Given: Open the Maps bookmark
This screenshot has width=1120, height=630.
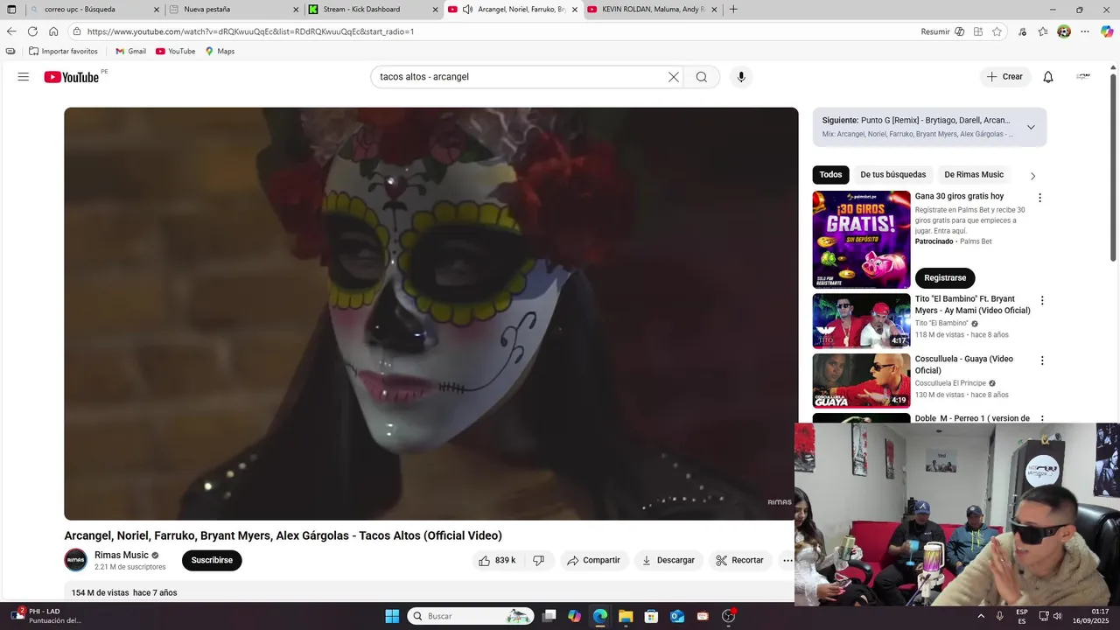Looking at the screenshot, I should pyautogui.click(x=220, y=51).
